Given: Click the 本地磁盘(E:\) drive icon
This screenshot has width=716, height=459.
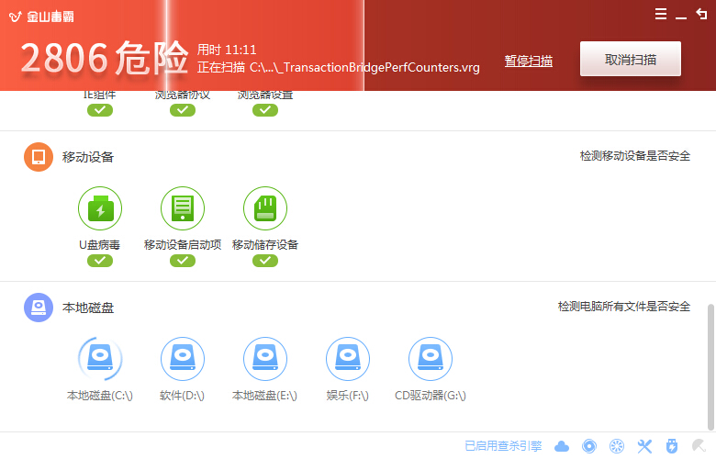Looking at the screenshot, I should pos(265,359).
